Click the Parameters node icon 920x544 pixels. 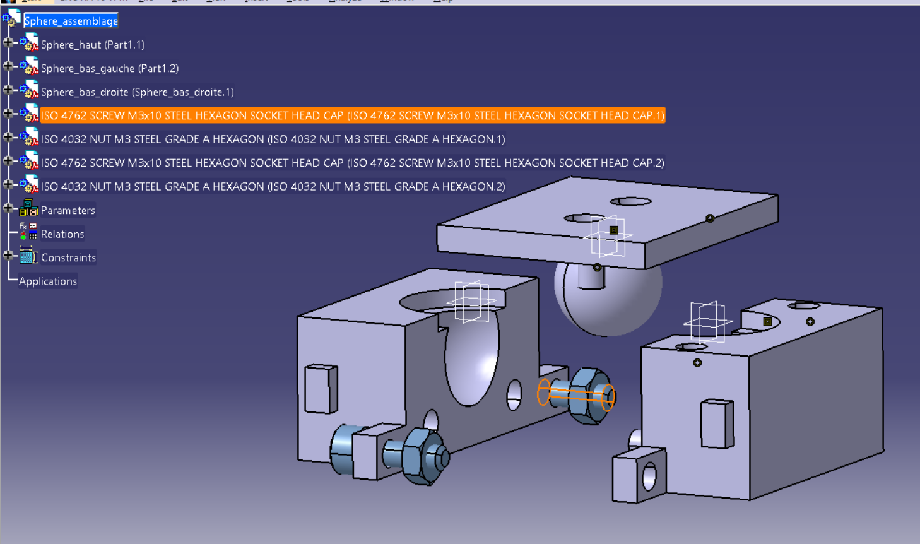28,208
